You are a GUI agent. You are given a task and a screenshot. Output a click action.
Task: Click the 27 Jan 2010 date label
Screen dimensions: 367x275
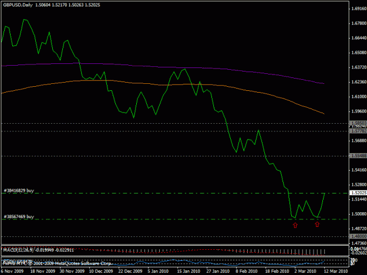point(218,271)
